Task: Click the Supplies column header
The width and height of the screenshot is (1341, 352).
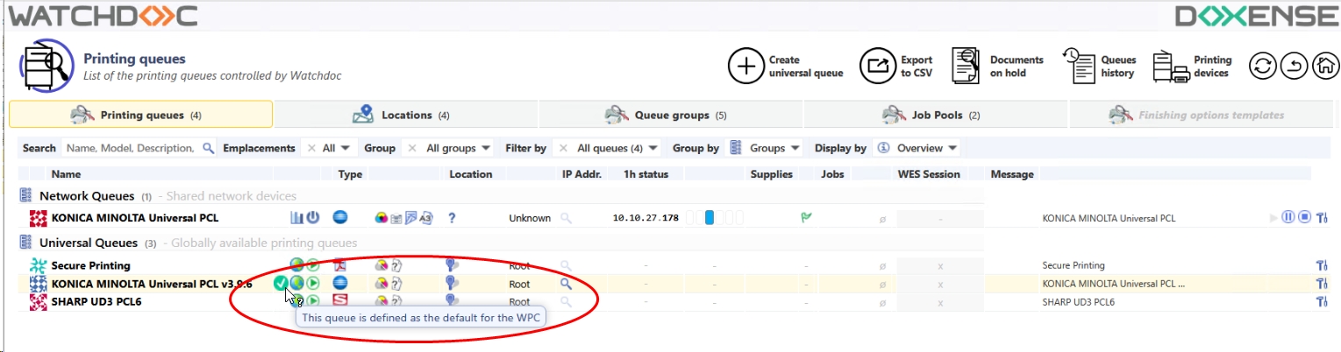Action: tap(772, 174)
